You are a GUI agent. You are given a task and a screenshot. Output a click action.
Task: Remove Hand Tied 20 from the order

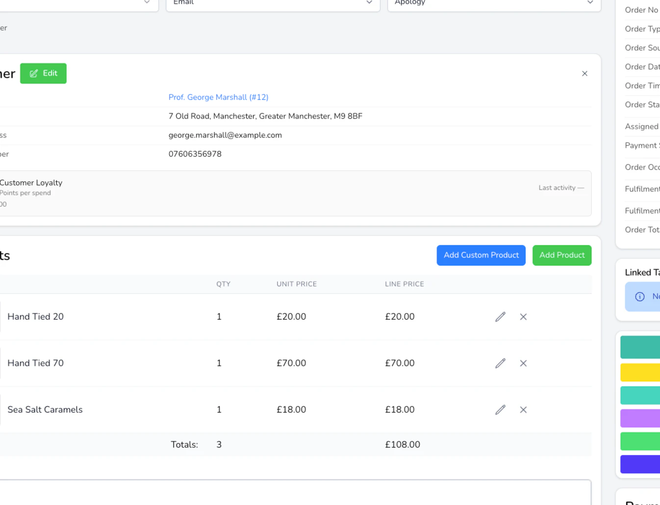click(523, 317)
